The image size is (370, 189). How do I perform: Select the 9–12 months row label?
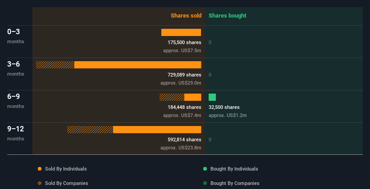tap(16, 129)
